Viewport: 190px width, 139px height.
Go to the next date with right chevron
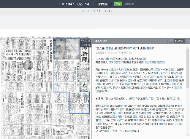pos(93,4)
